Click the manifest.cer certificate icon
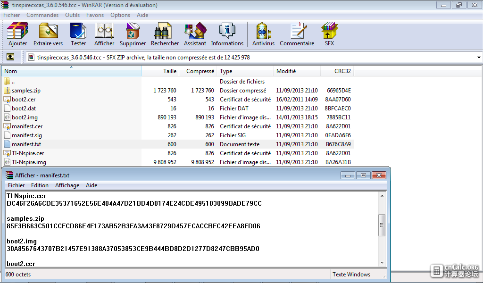Image resolution: width=483 pixels, height=283 pixels. click(7, 126)
